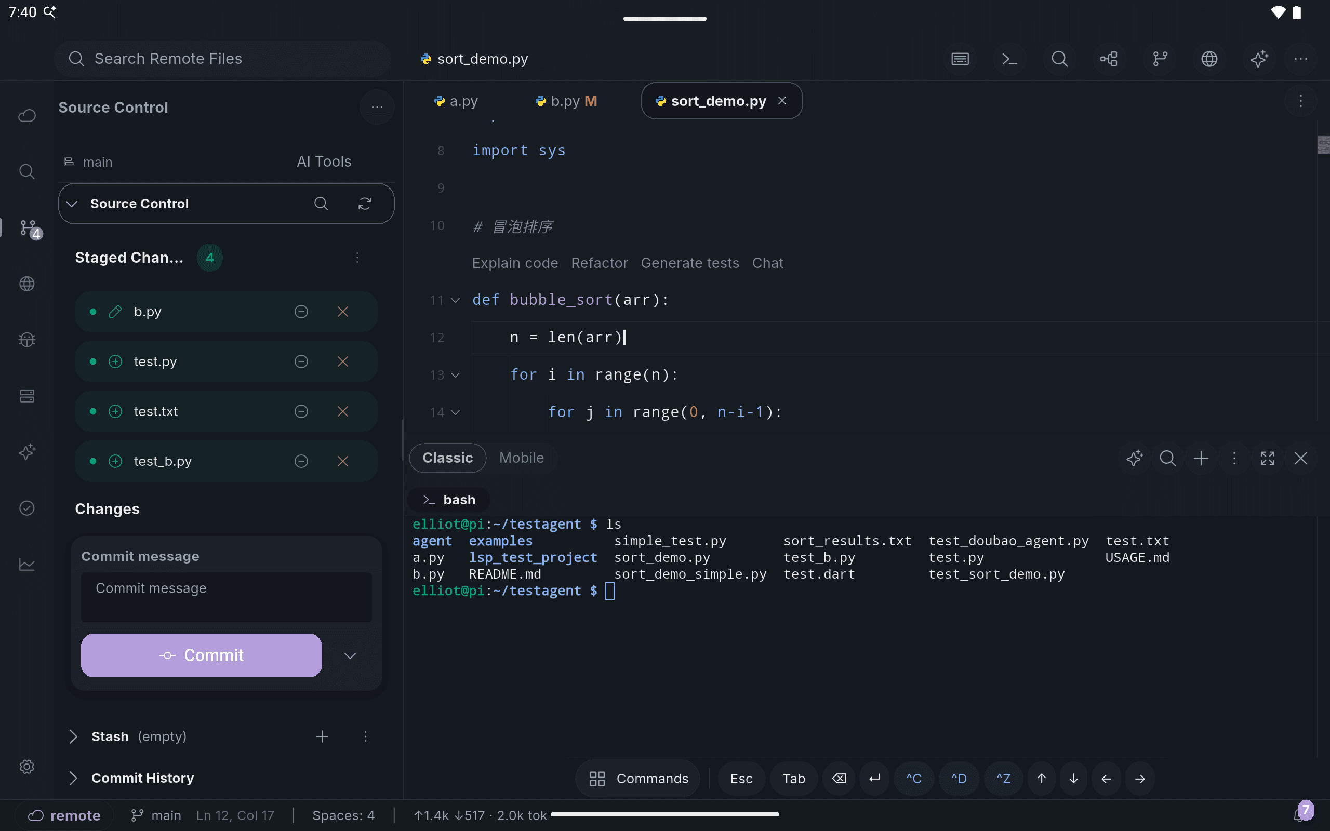Screen dimensions: 1330x831
Task: Click the Search Remote Files field
Action: (x=222, y=59)
